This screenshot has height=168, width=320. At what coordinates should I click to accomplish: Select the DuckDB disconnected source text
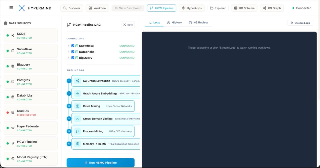pyautogui.click(x=26, y=115)
